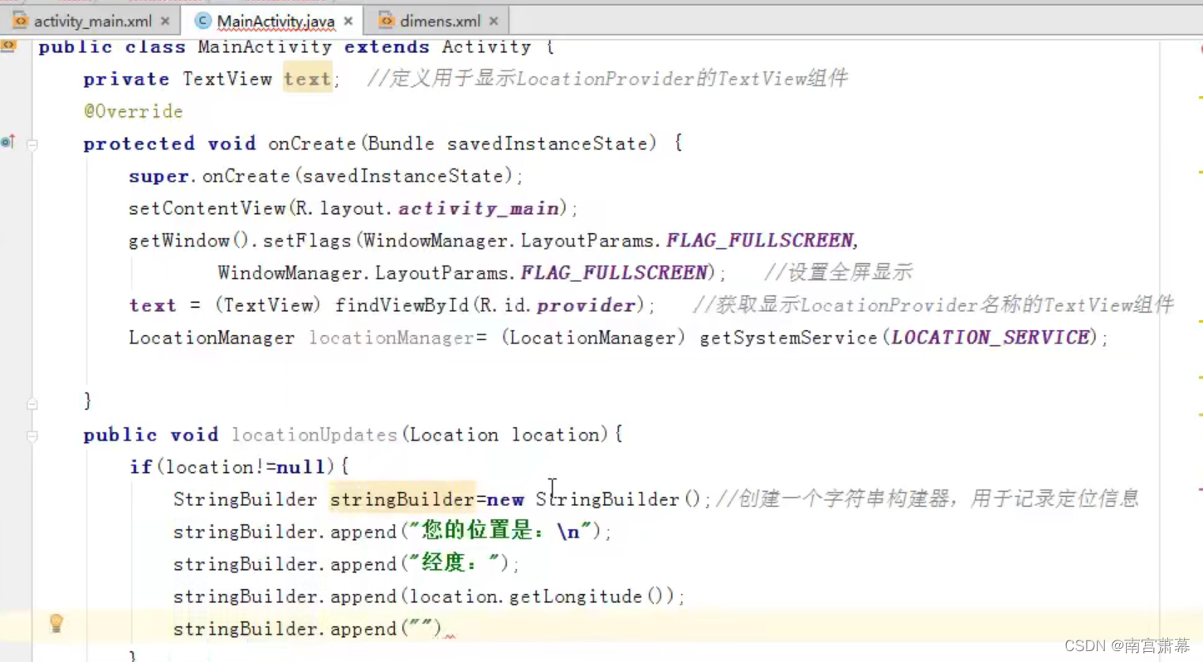Viewport: 1203px width, 662px height.
Task: Close the activity_main.xml tab
Action: [x=165, y=22]
